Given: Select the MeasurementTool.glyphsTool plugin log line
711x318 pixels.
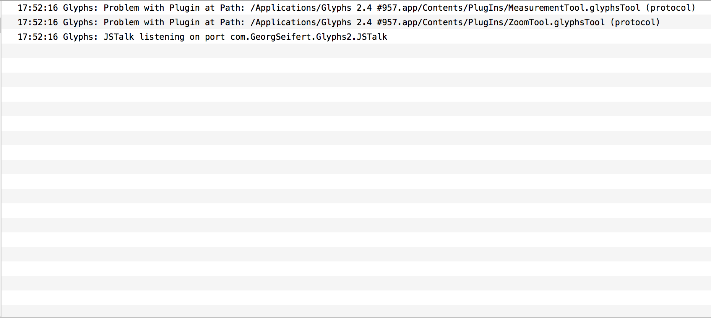Looking at the screenshot, I should [x=355, y=8].
